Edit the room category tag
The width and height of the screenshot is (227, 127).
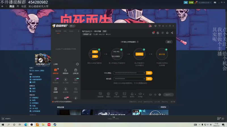click(87, 34)
